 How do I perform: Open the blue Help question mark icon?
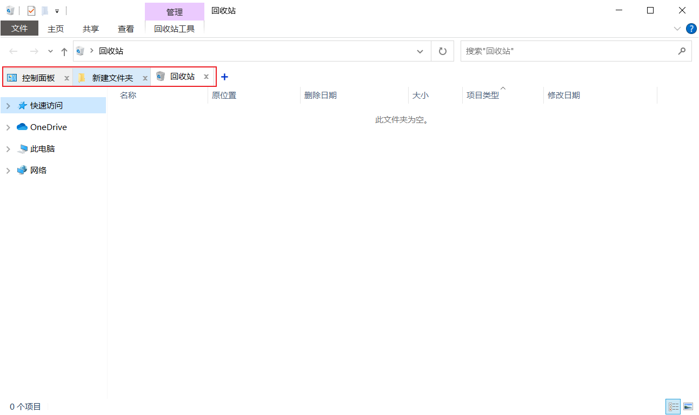[x=691, y=29]
